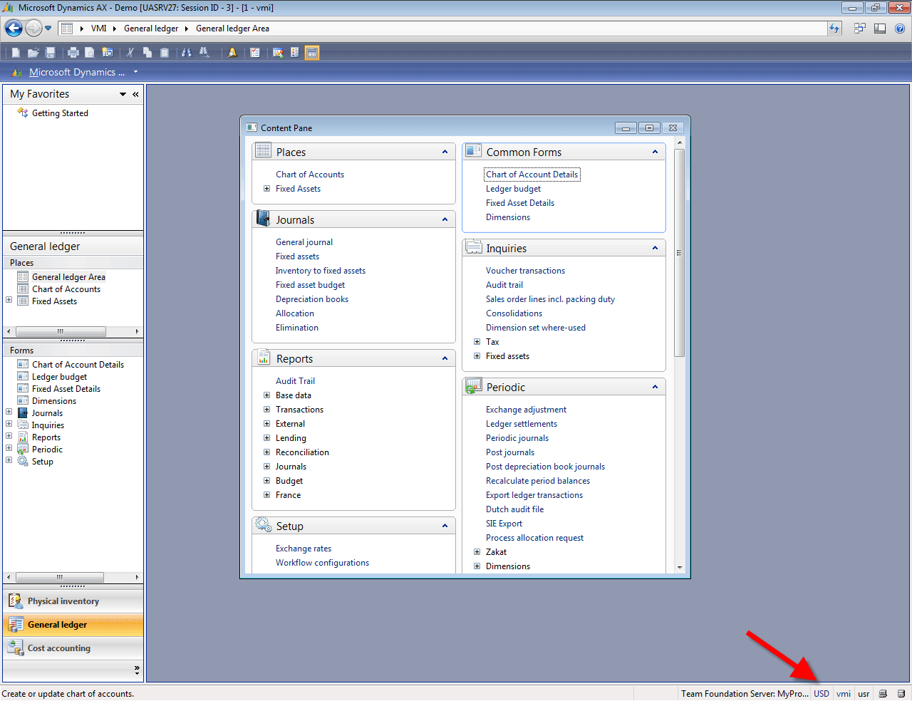
Task: Click Places list horizontal scrollbar in navigation
Action: pyautogui.click(x=61, y=331)
